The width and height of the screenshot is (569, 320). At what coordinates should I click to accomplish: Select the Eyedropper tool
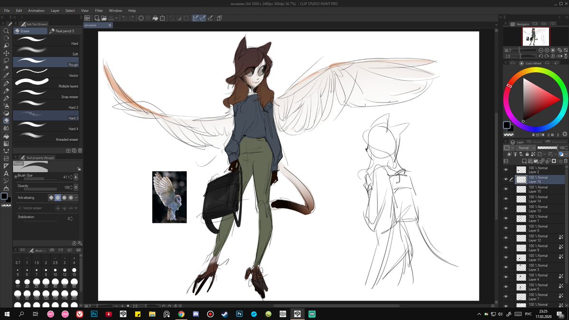(7, 75)
